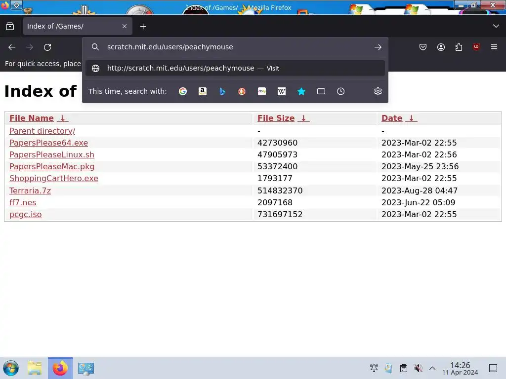The image size is (506, 379).
Task: Visit http://scratch.mit.edu/users/peachymouse suggestion
Action: pos(235,68)
